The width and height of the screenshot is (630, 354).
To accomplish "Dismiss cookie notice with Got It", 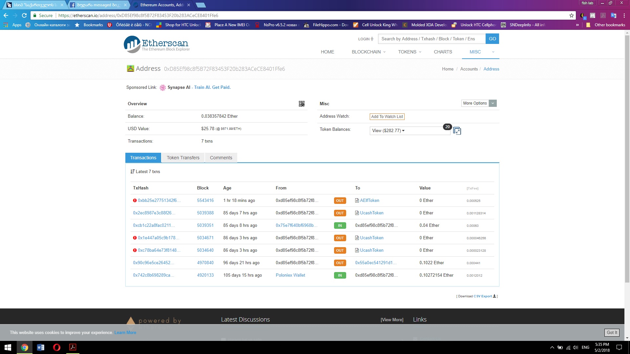I will point(612,332).
